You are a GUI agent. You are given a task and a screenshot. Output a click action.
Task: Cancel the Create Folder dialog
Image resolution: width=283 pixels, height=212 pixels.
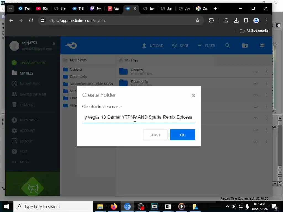155,135
